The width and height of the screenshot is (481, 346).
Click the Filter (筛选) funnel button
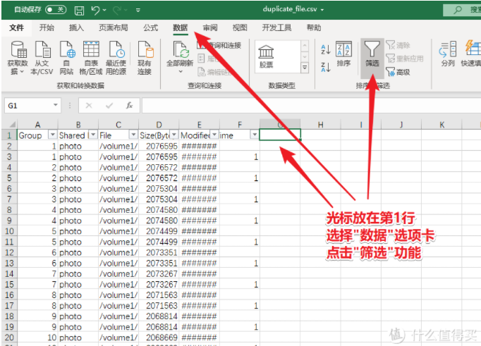pyautogui.click(x=372, y=54)
